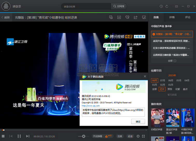Share the video with share icon
This screenshot has height=141, width=196.
click(136, 17)
